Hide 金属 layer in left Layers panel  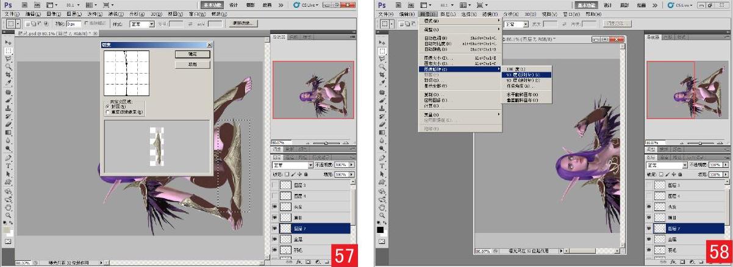click(x=274, y=239)
